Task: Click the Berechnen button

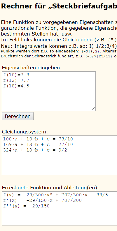Action: click(18, 116)
